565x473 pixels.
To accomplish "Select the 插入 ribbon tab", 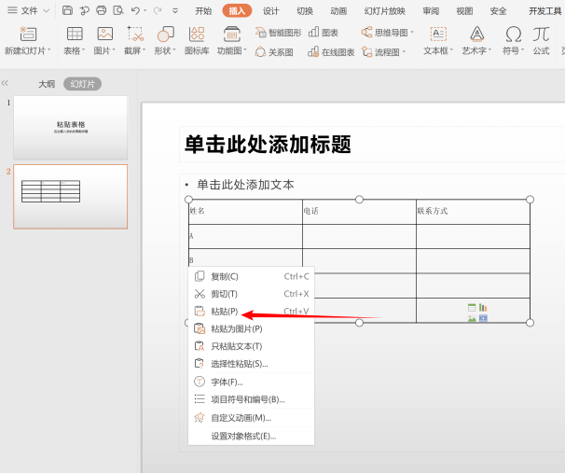I will click(237, 11).
